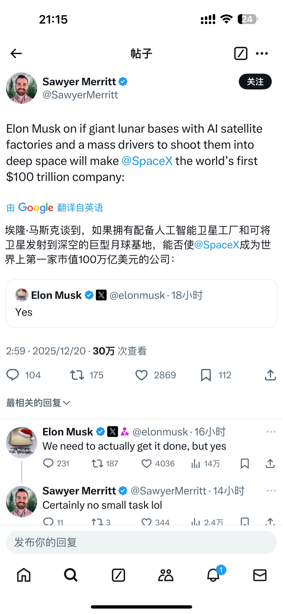Screen dimensions: 283x614
Task: Share the main post
Action: 270,375
